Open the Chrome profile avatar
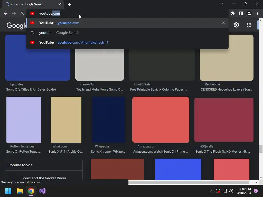This screenshot has width=263, height=197. (x=249, y=13)
